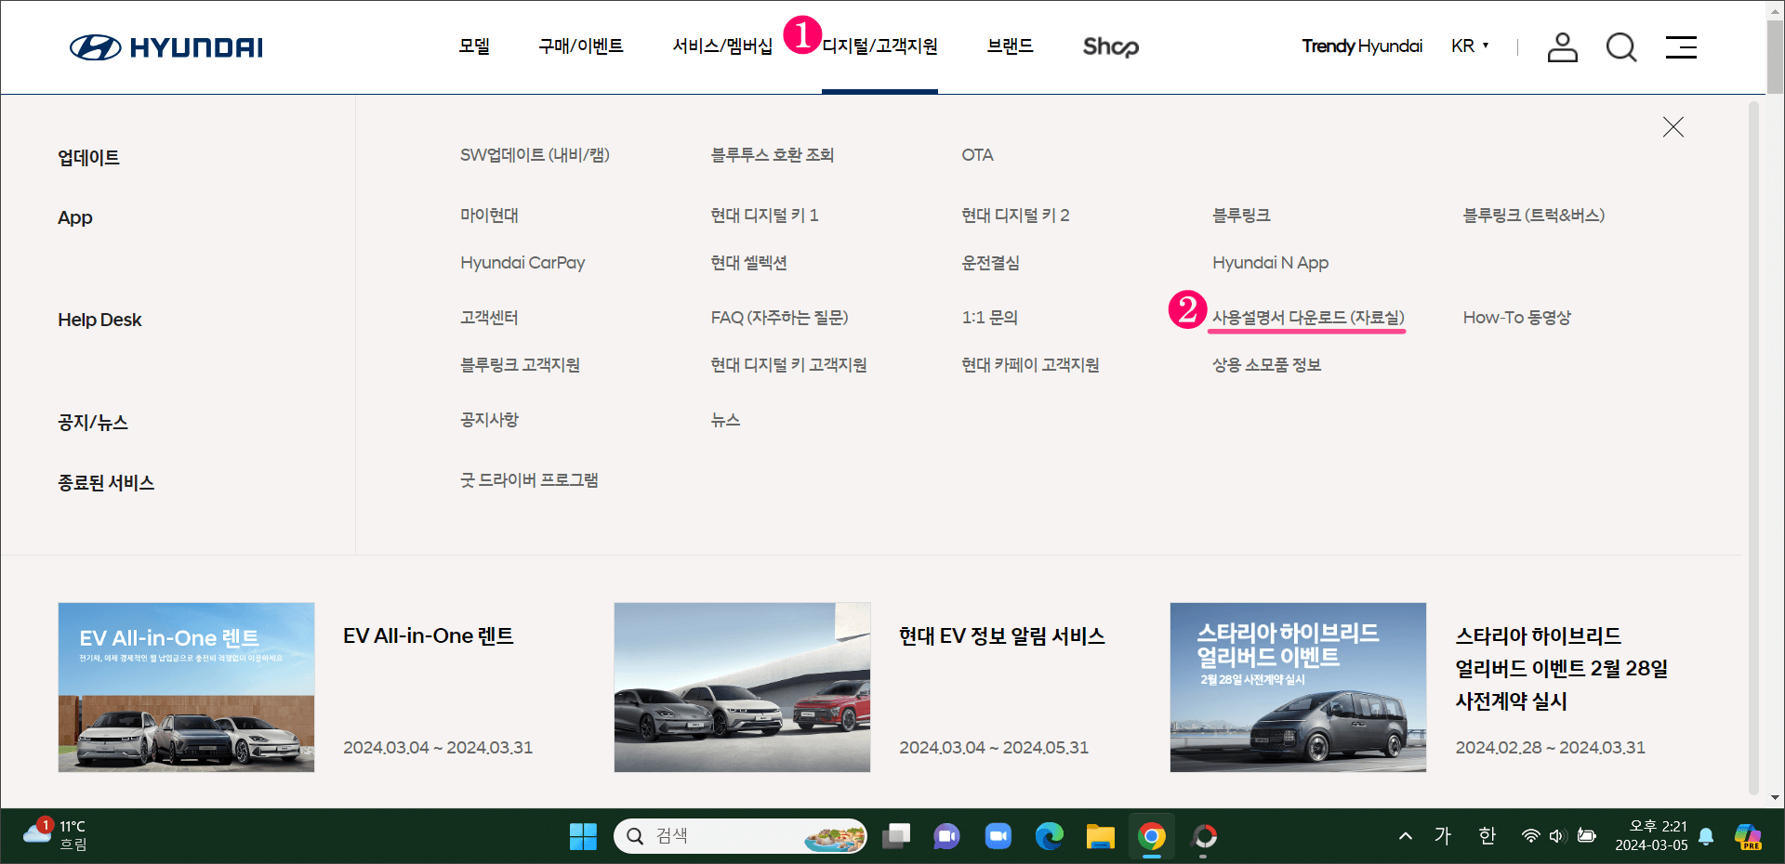Open 스타리아 하이브리드 얼리버드 이벤트 thumbnail
The height and width of the screenshot is (864, 1785).
[x=1298, y=687]
